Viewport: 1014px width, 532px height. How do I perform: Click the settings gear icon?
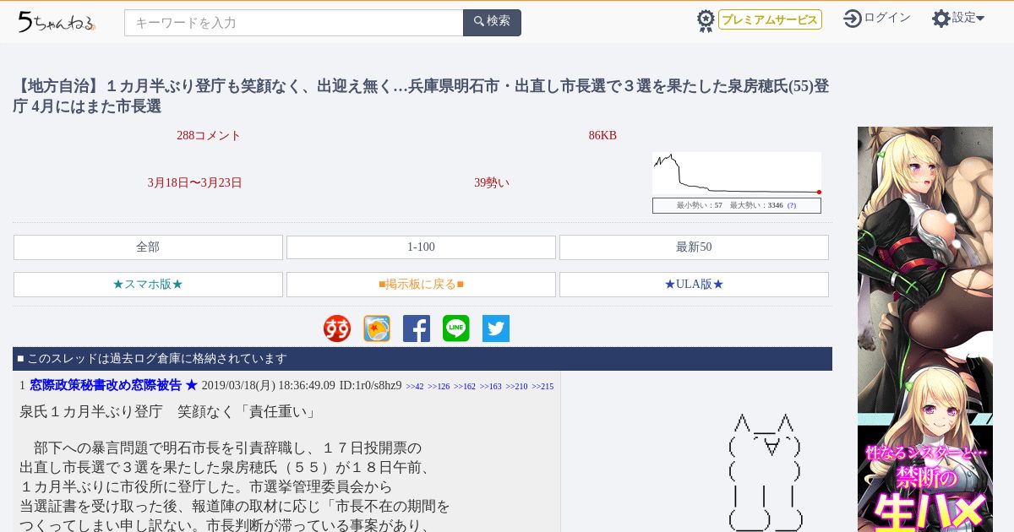coord(941,19)
